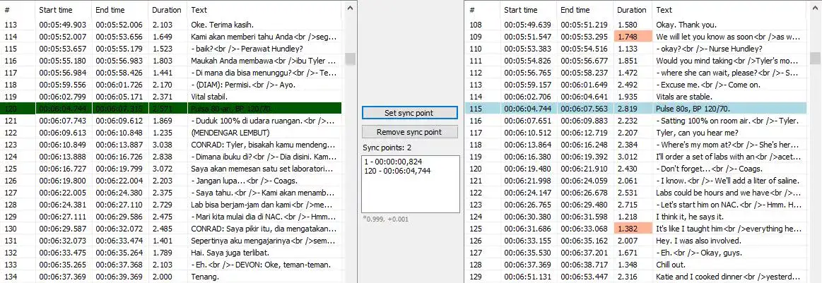Select left row 118 '(DIAM): Permisi.'
This screenshot has width=822, height=283.
172,85
